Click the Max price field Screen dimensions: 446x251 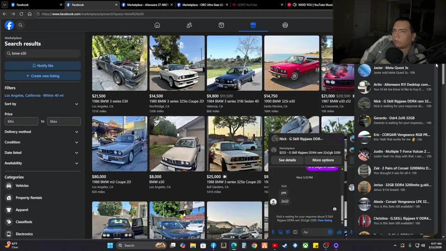[64, 121]
